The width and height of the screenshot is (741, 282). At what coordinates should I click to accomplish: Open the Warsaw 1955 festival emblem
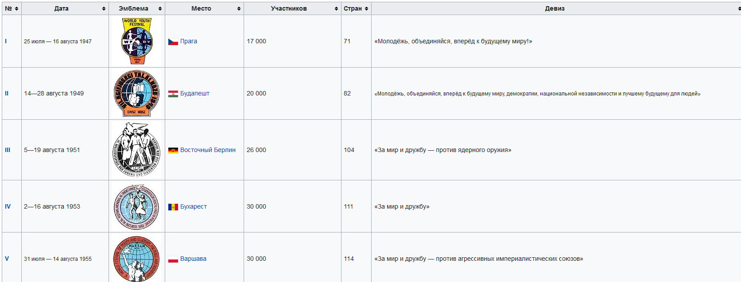click(137, 259)
